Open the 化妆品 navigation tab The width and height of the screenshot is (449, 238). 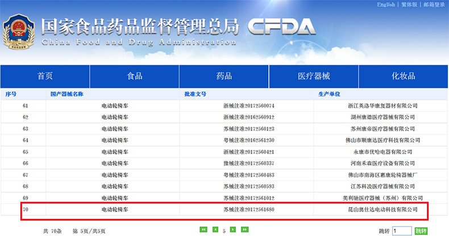pos(403,76)
